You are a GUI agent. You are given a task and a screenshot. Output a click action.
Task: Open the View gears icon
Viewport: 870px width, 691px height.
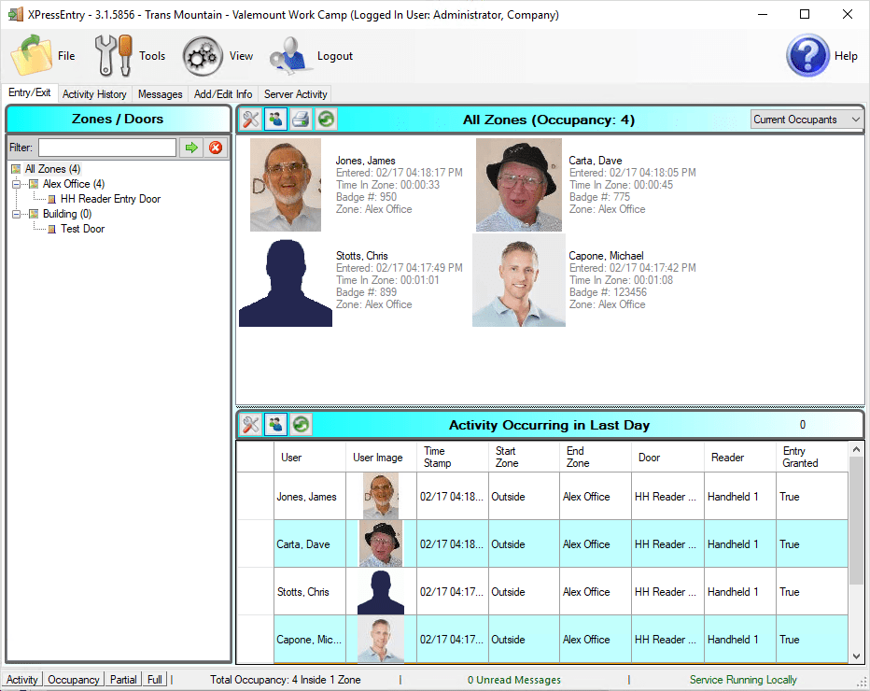click(x=203, y=56)
